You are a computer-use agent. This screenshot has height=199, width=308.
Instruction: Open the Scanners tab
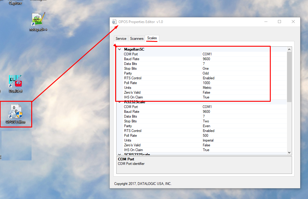(137, 39)
